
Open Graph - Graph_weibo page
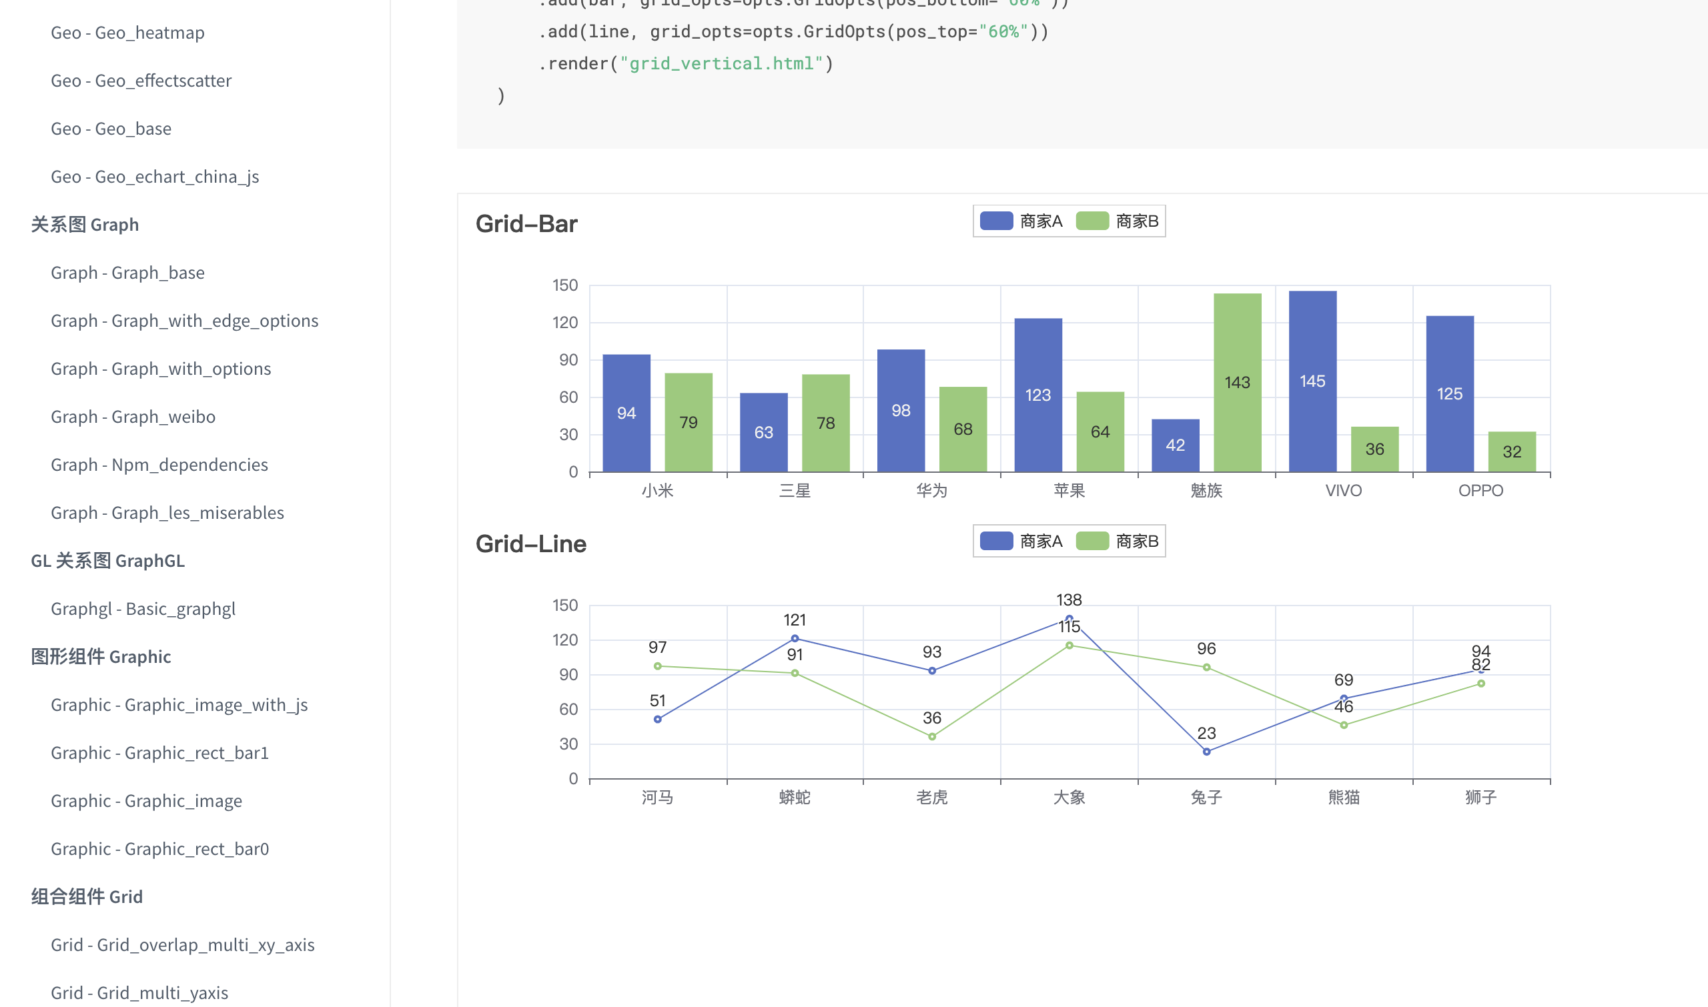(x=133, y=417)
